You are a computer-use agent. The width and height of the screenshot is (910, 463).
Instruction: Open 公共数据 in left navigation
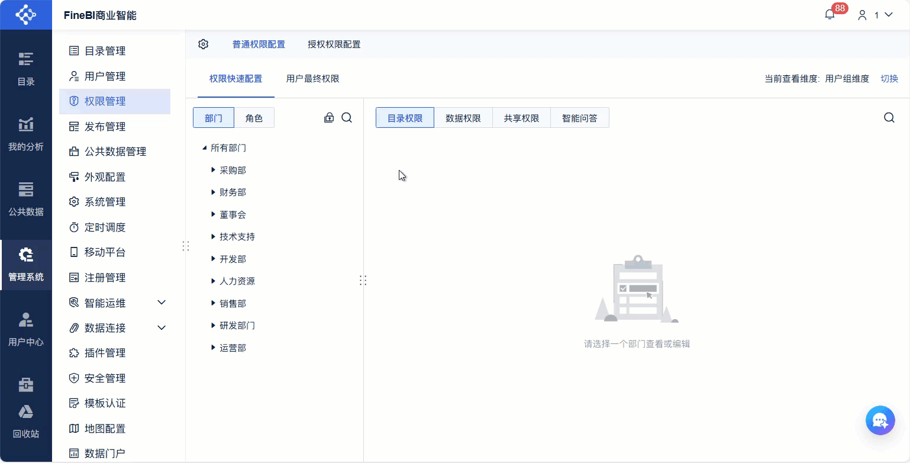[x=26, y=200]
